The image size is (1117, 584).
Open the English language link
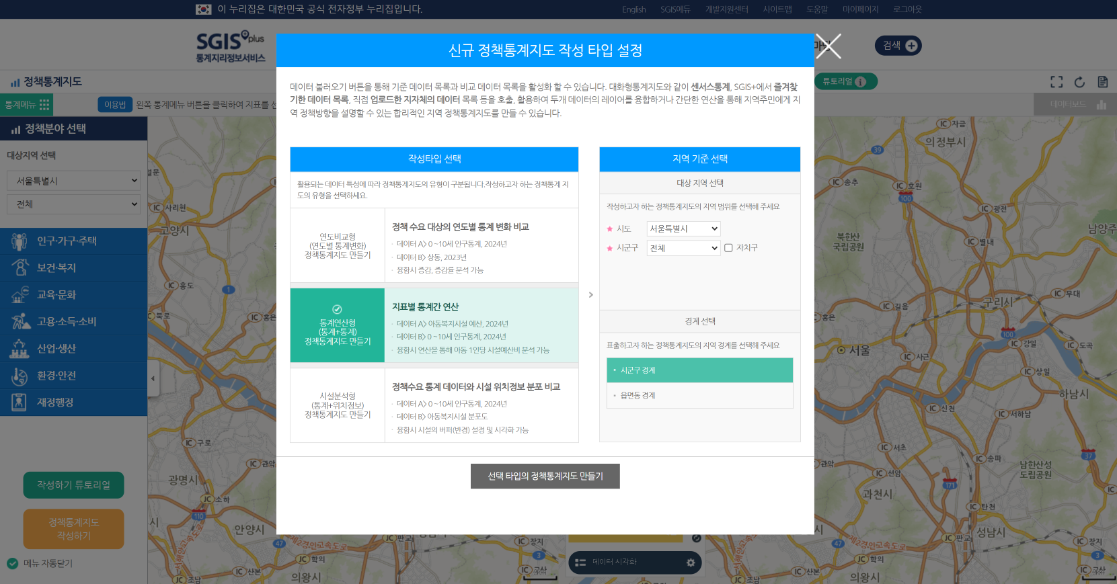pyautogui.click(x=633, y=9)
